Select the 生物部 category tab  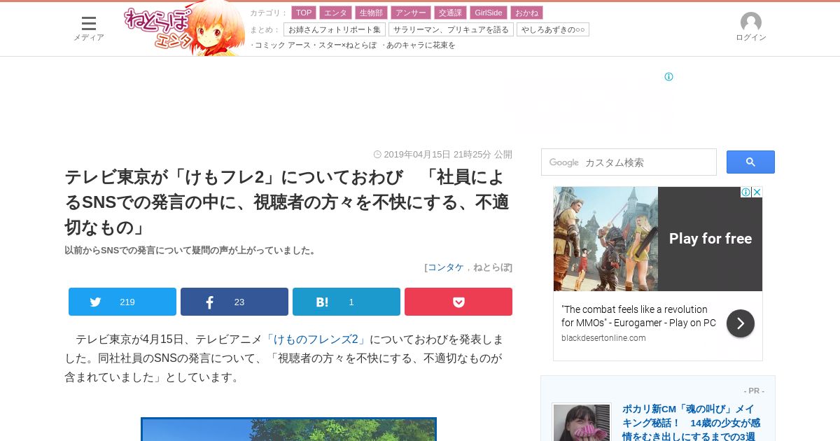tap(371, 13)
